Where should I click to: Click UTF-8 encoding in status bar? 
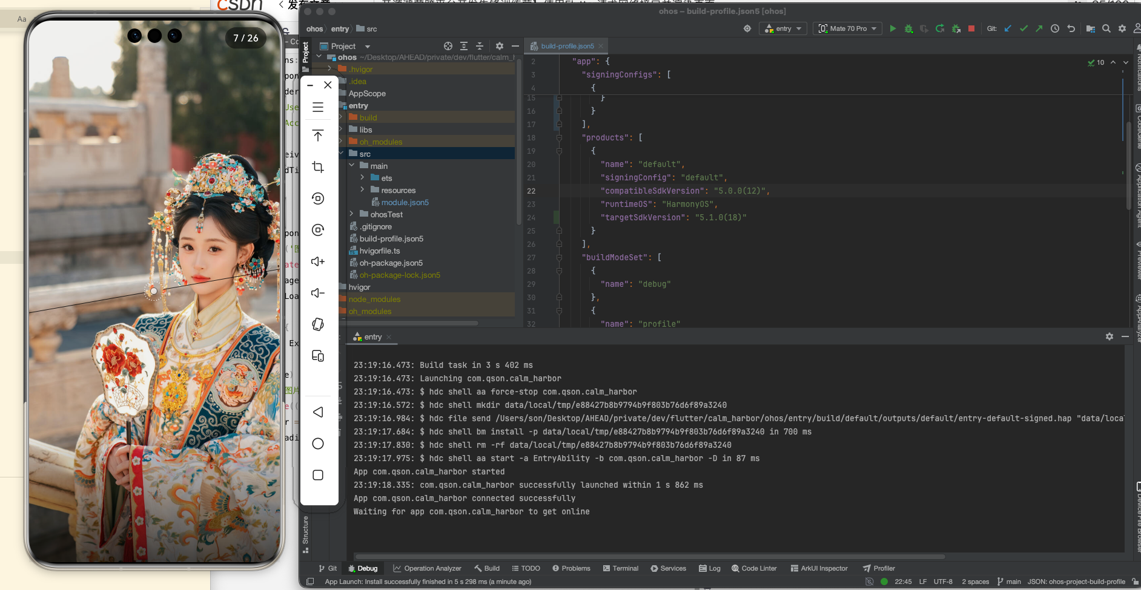pyautogui.click(x=943, y=582)
